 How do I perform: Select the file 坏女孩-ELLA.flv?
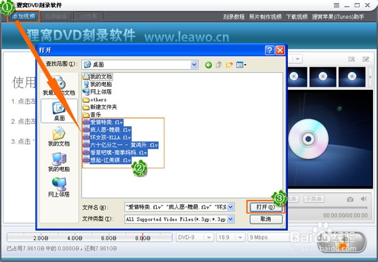click(107, 138)
